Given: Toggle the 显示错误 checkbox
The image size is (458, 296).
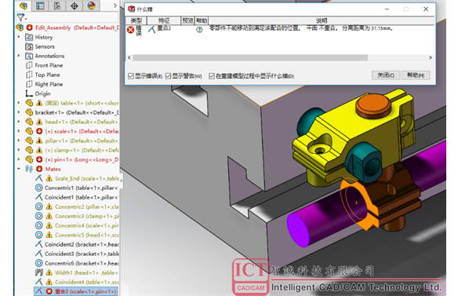Looking at the screenshot, I should [x=131, y=76].
